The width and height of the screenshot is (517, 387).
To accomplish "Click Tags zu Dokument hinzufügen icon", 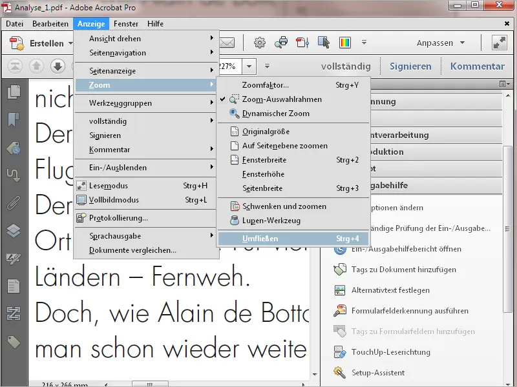I will tap(340, 269).
